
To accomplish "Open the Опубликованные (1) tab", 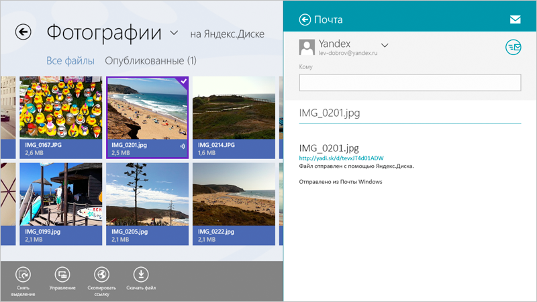I will 150,60.
